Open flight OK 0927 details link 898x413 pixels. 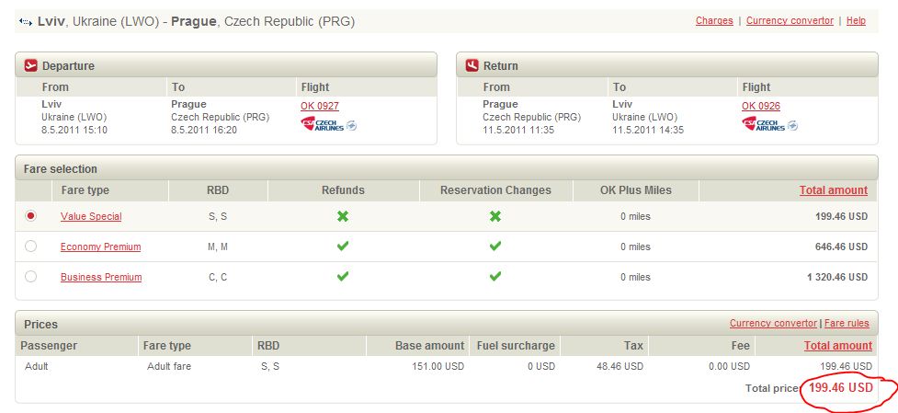[x=320, y=106]
